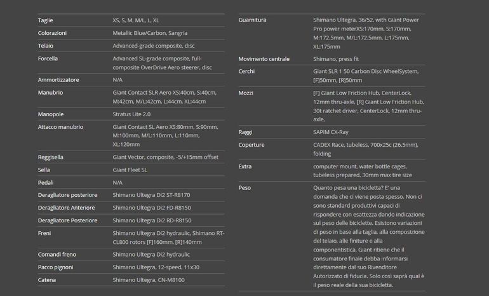
Task: Select the Movimento centrale press fit value
Action: [336, 59]
